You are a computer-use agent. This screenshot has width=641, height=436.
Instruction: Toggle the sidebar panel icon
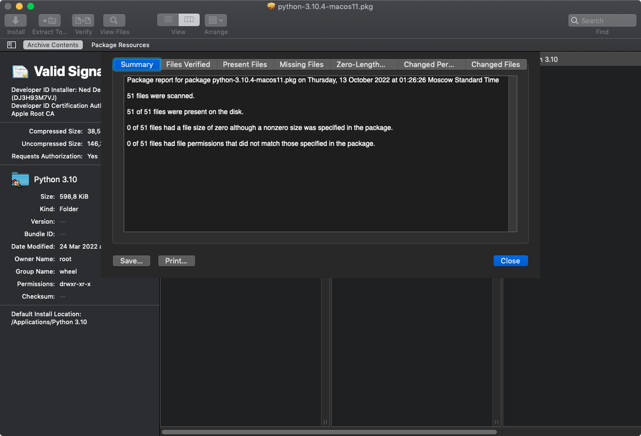click(11, 45)
